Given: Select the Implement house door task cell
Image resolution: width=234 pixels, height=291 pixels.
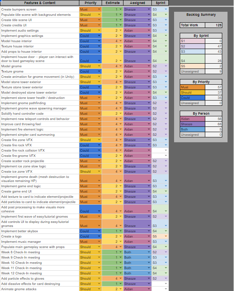Looking at the screenshot, I should click(40, 59).
